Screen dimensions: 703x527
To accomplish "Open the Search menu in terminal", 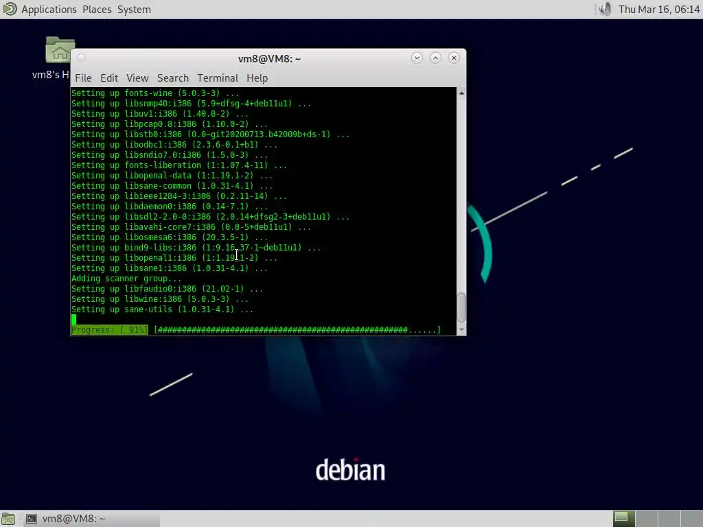I will [172, 78].
